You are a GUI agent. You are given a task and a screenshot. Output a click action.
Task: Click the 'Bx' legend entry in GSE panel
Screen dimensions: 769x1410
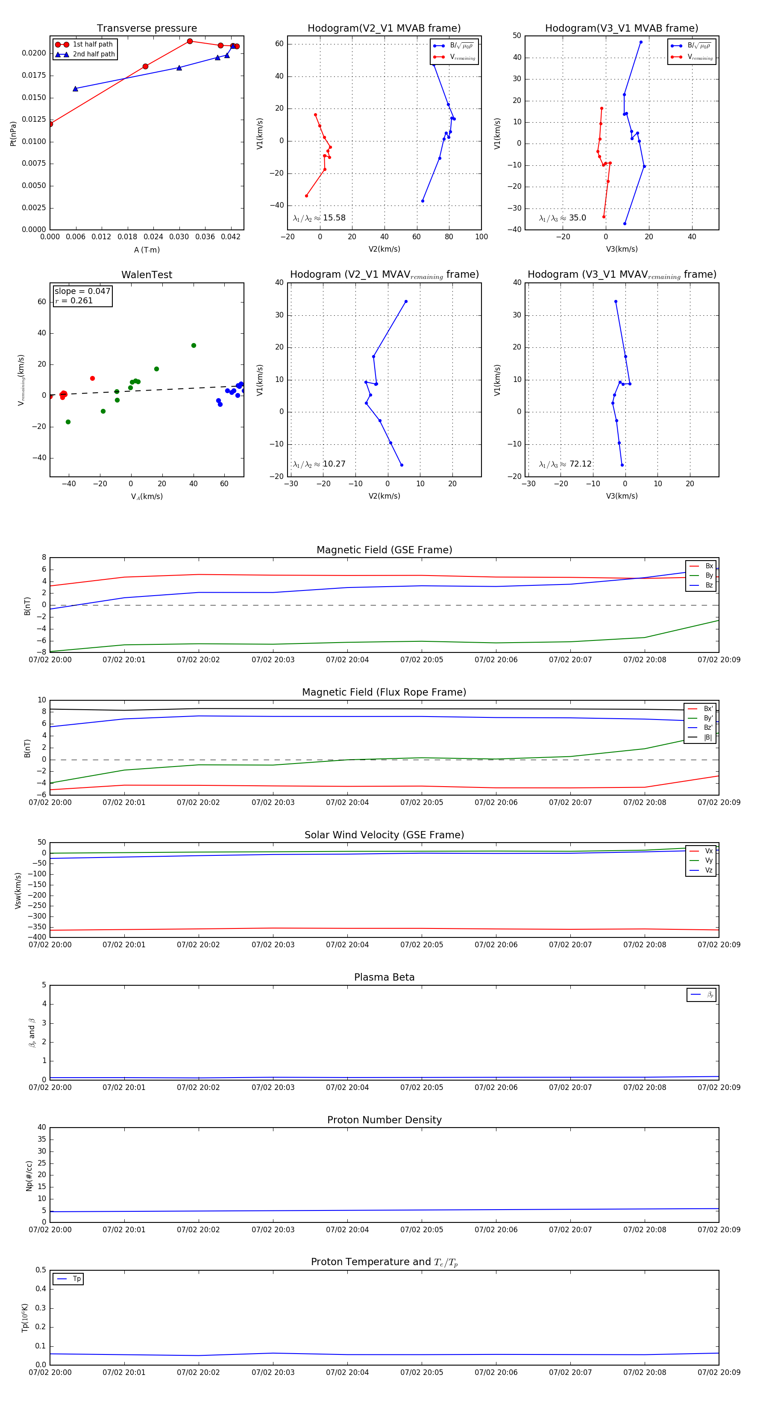point(701,566)
